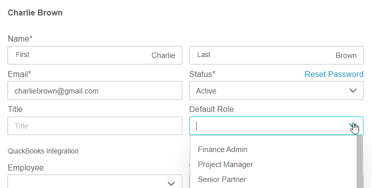The height and width of the screenshot is (188, 372).
Task: Click the Active value in the Status selector
Action: (x=206, y=91)
